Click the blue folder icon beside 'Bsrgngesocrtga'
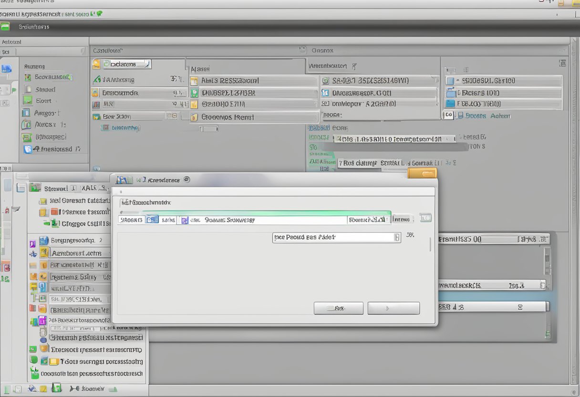 pos(44,240)
